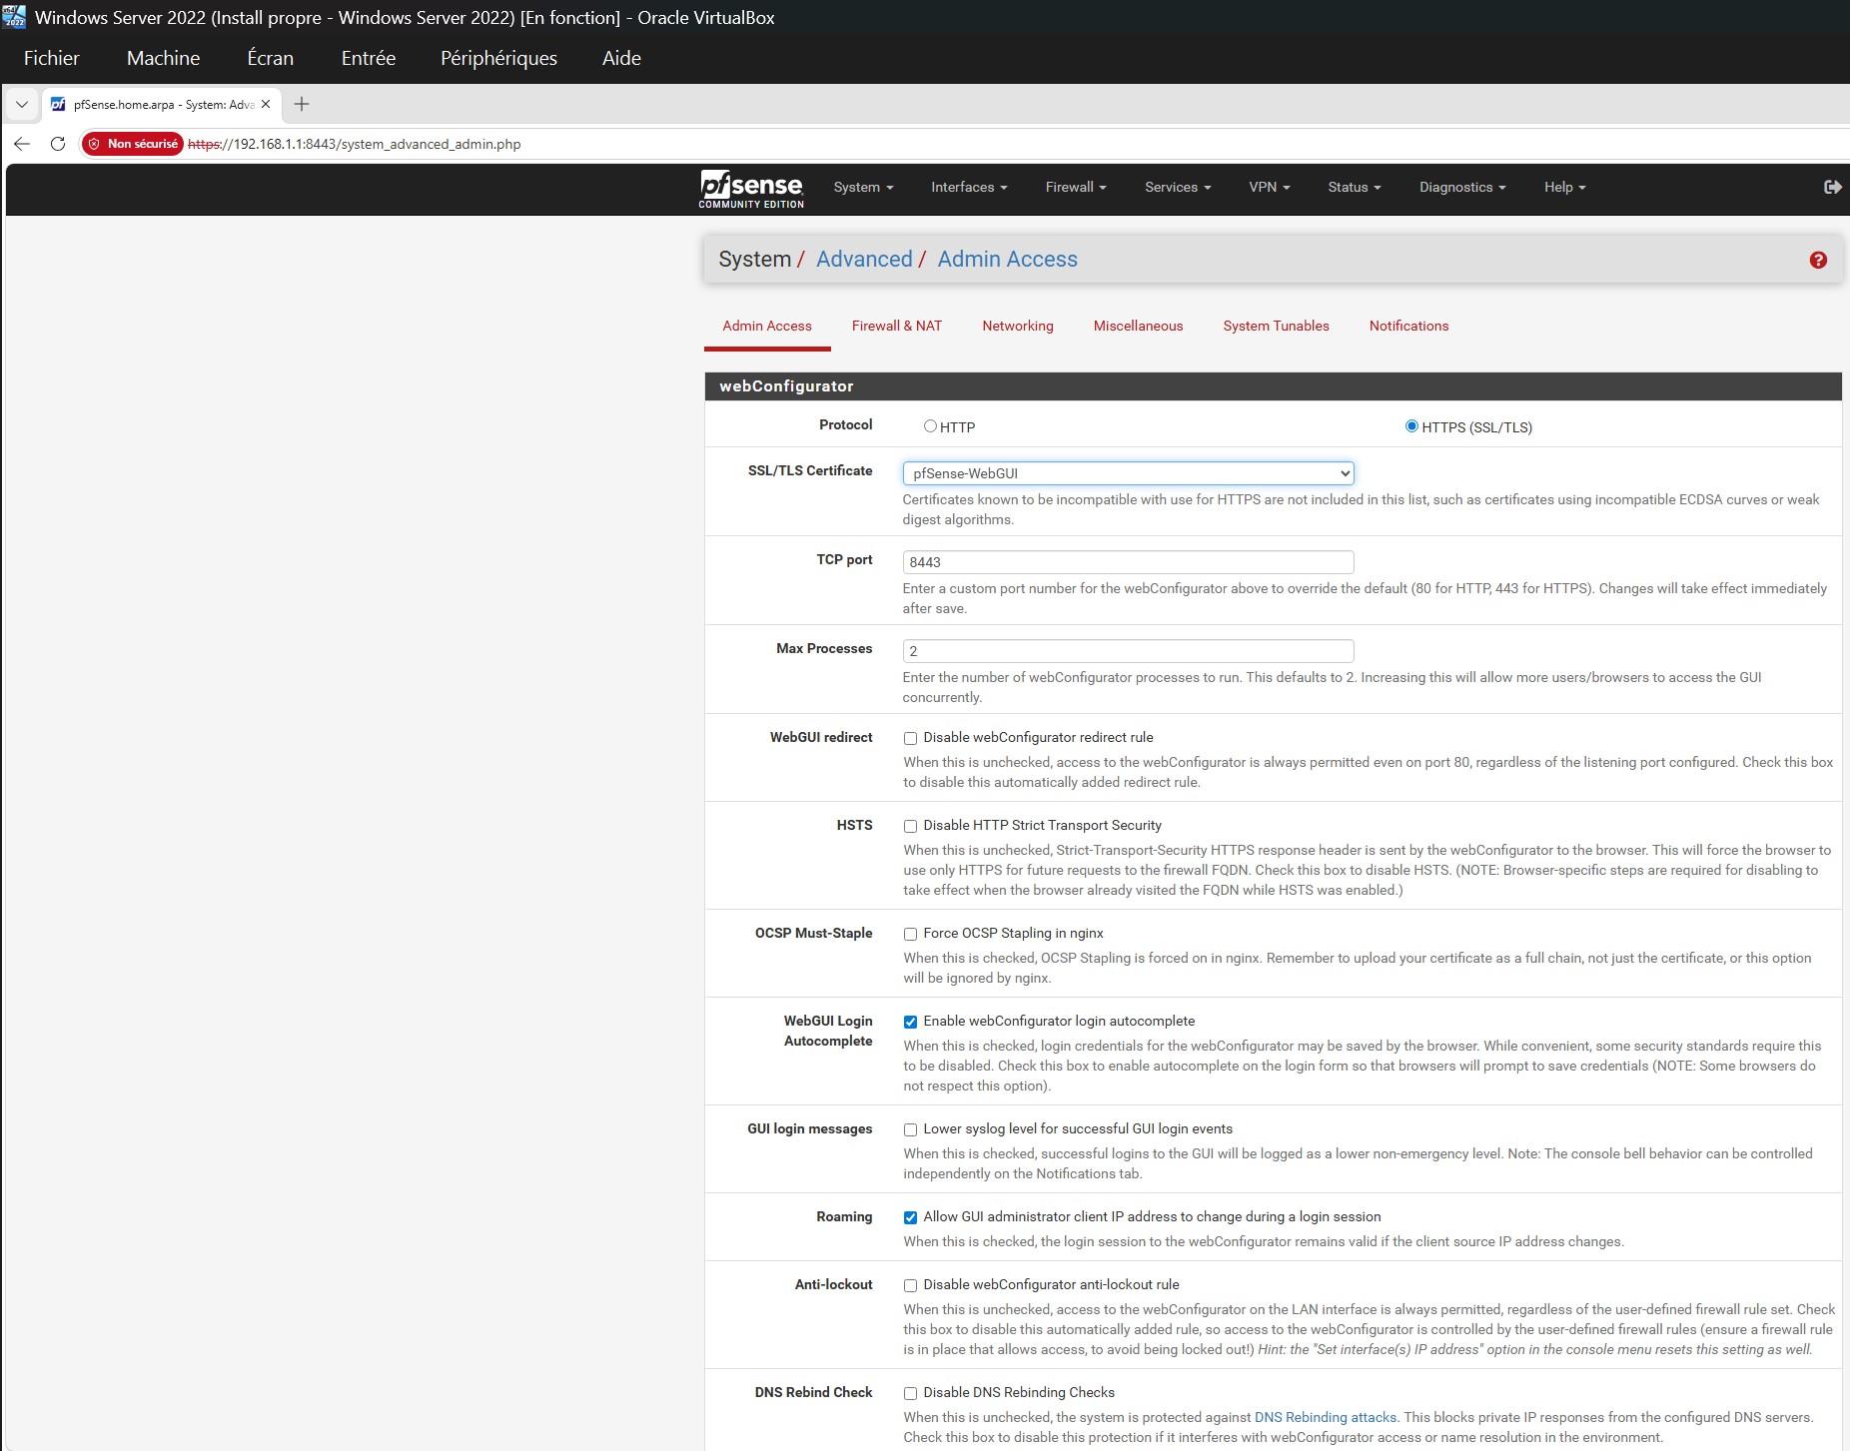Screen dimensions: 1850x1451
Task: Open a new browser tab with plus icon
Action: click(302, 104)
